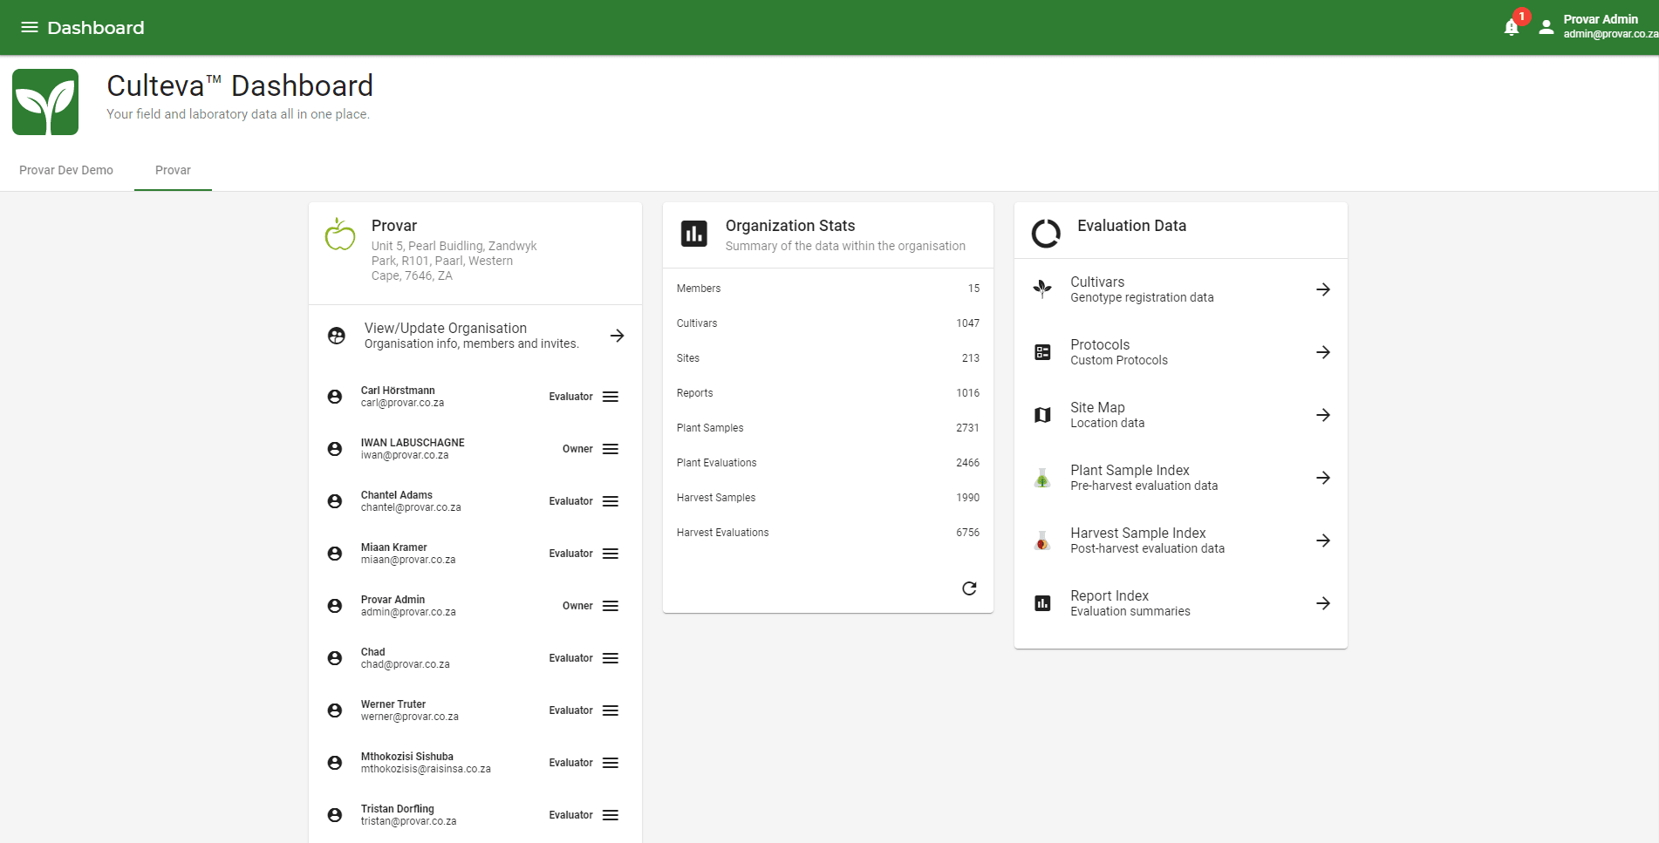Open Site Map location data
The width and height of the screenshot is (1659, 843).
click(x=1181, y=415)
